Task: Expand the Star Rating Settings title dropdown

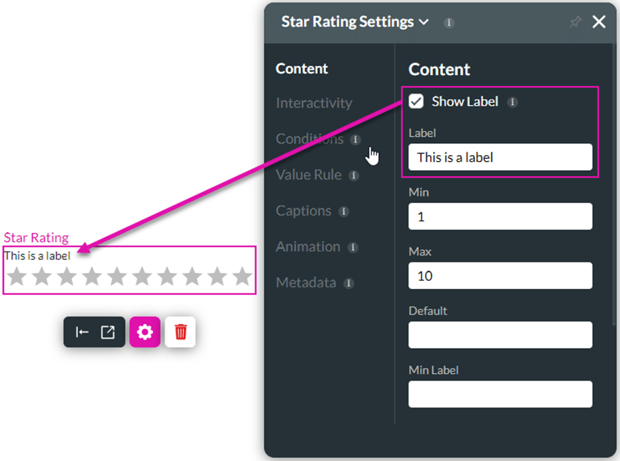Action: [424, 22]
